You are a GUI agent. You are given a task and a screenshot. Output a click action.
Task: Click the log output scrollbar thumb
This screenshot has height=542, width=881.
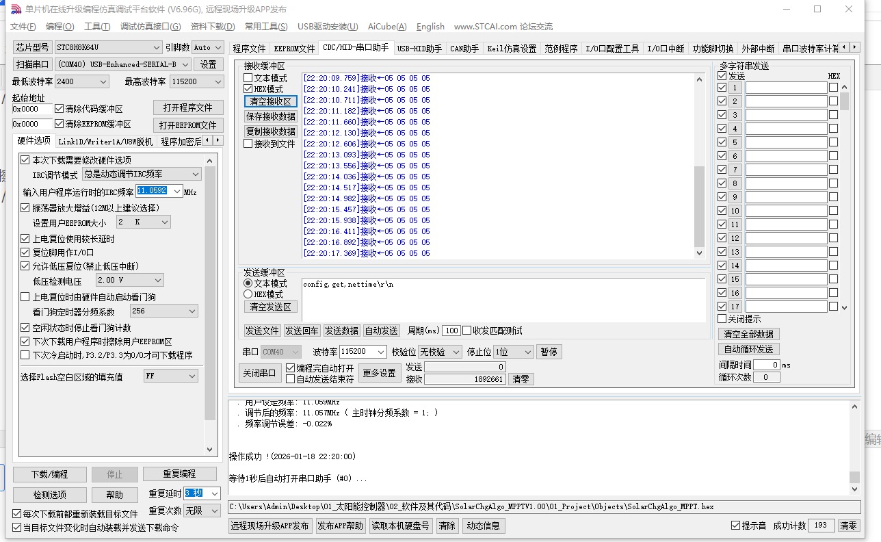[x=854, y=477]
